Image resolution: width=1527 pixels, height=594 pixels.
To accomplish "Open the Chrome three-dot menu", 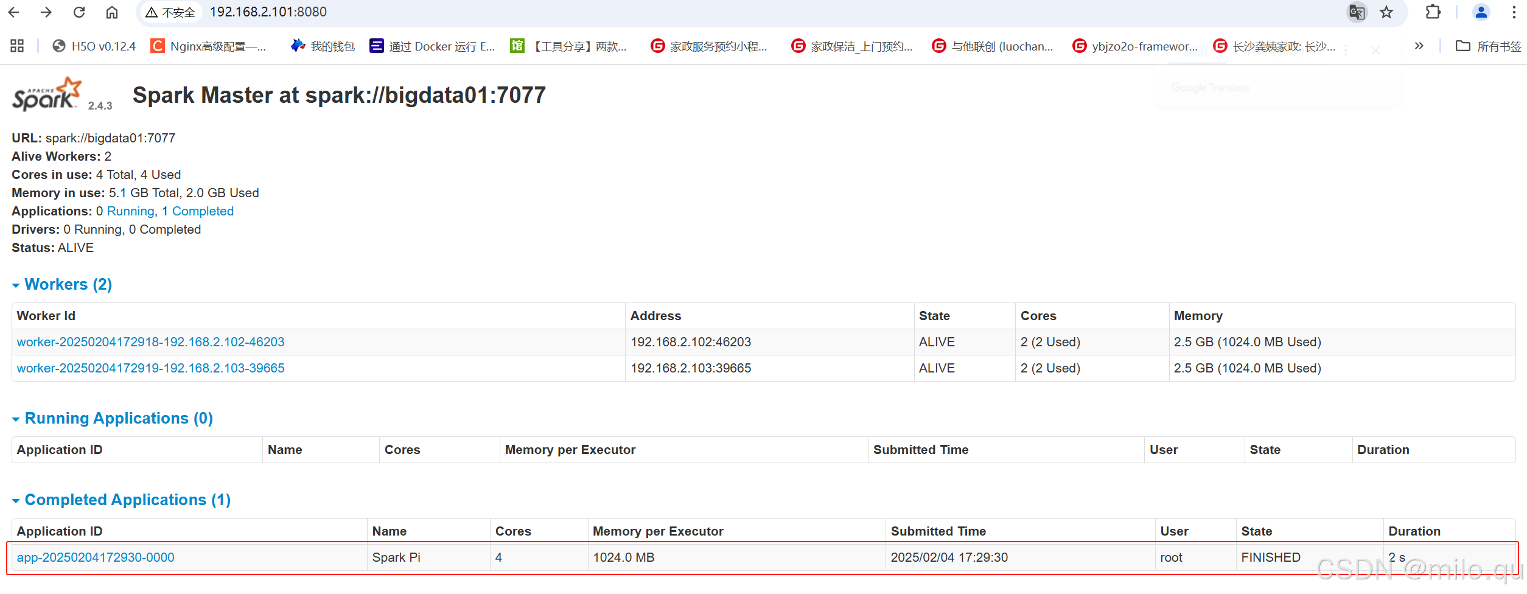I will [1514, 12].
